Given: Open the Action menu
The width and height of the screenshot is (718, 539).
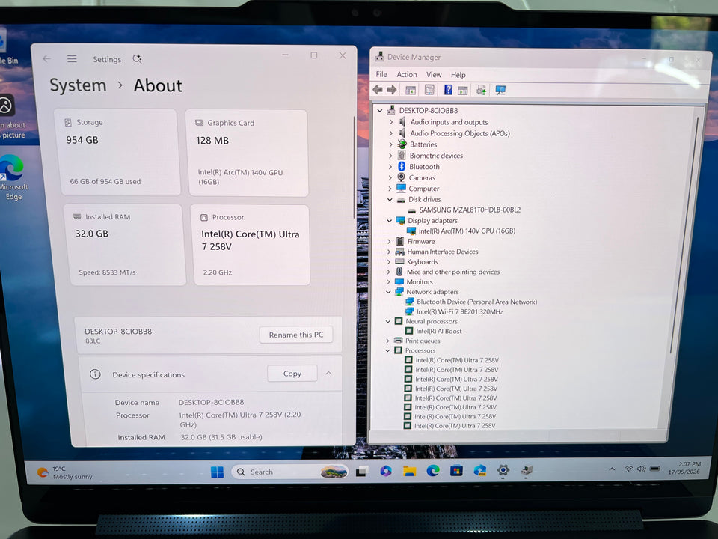Looking at the screenshot, I should pyautogui.click(x=407, y=74).
